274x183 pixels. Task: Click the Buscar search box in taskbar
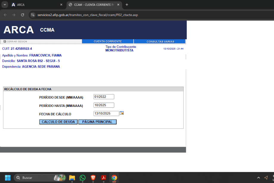[40, 178]
